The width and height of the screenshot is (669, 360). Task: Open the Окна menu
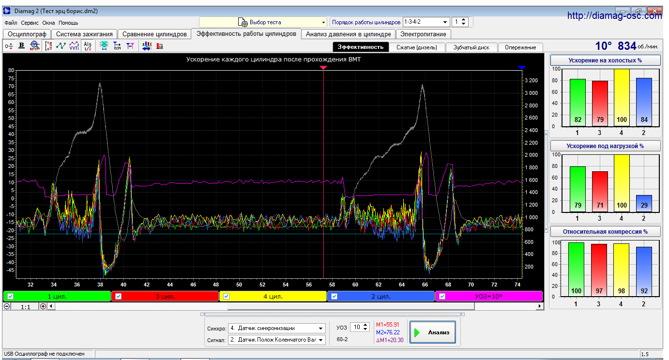click(x=49, y=23)
